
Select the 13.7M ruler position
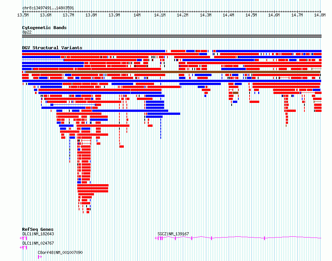point(68,15)
